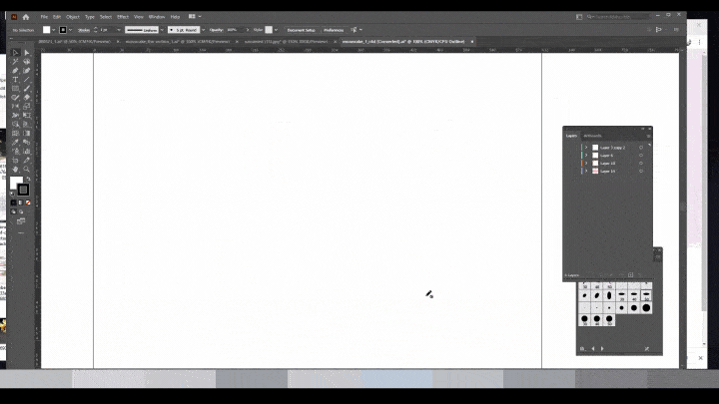
Task: Select the Pen tool
Action: click(x=15, y=71)
